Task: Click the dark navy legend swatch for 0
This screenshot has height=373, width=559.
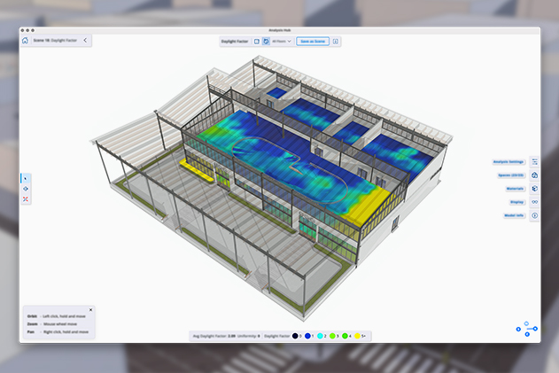Action: 295,336
